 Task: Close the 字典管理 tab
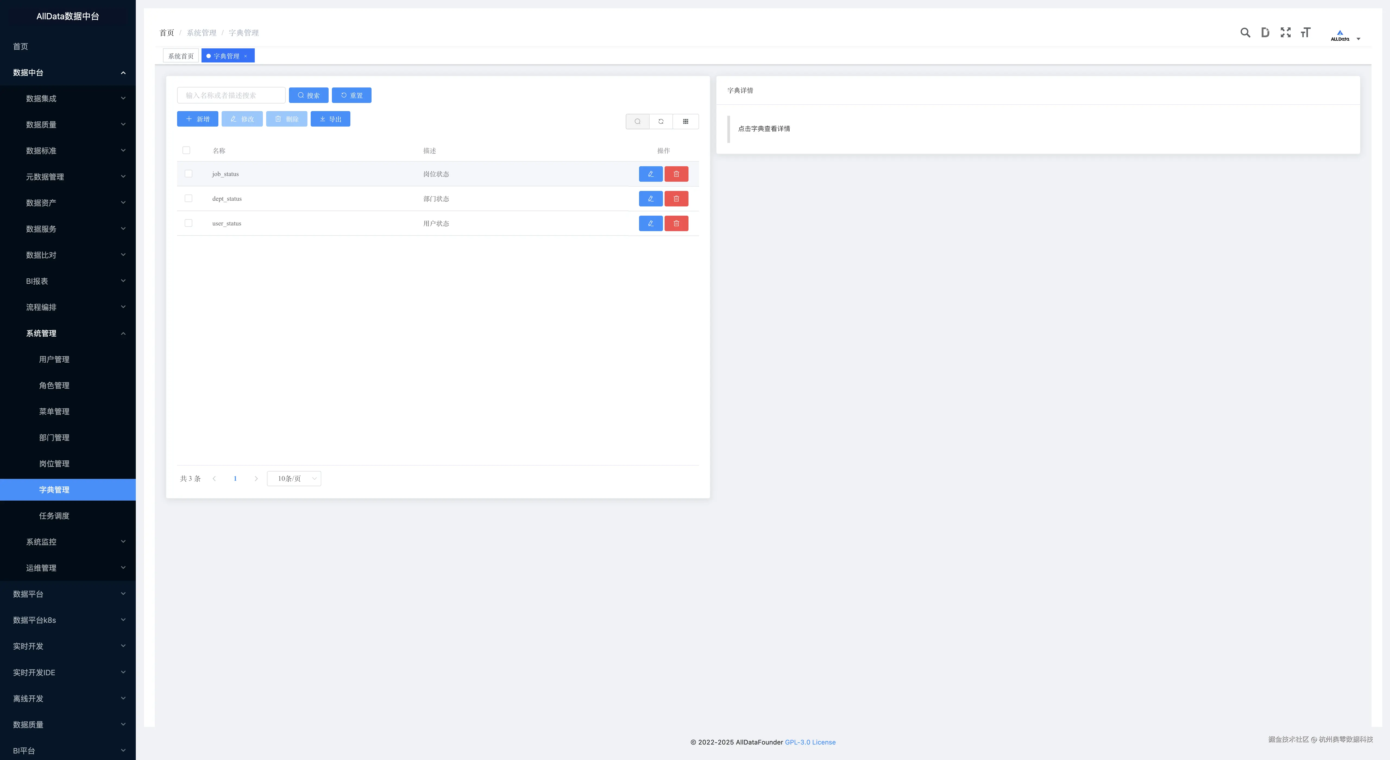point(246,56)
